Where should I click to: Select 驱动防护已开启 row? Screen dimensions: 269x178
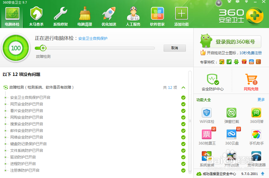(x=95, y=157)
